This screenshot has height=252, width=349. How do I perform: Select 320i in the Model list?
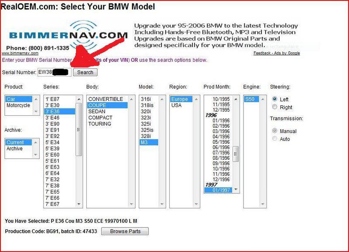tap(149, 111)
